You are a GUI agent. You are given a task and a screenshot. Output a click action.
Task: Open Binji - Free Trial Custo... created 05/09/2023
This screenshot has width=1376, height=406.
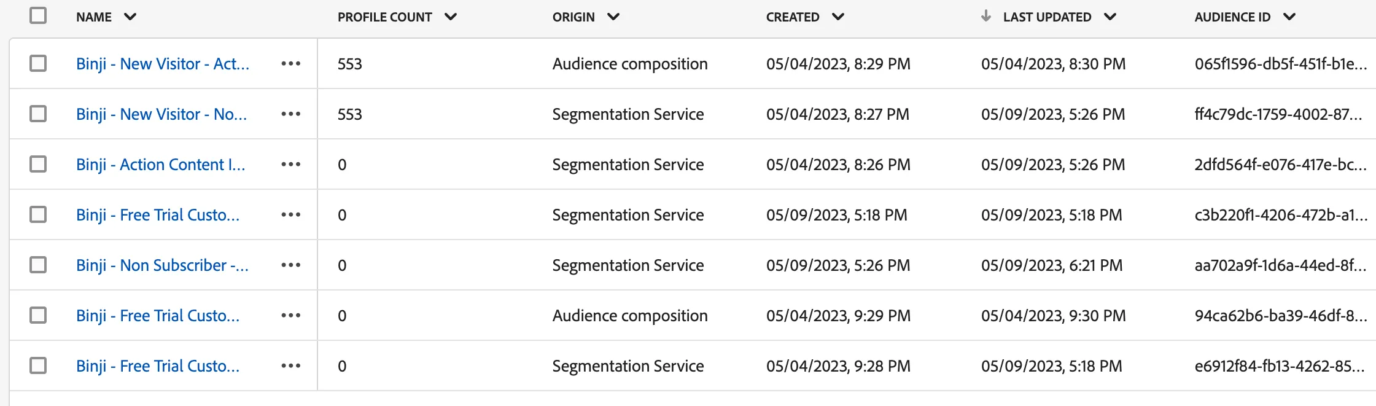click(158, 215)
